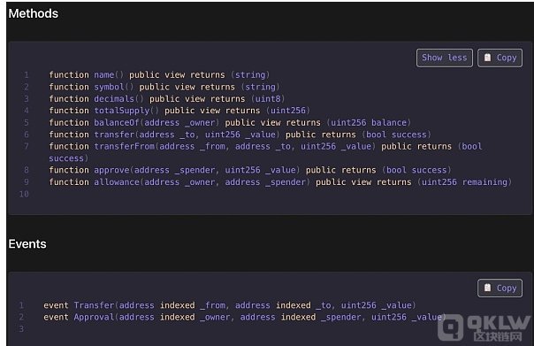The width and height of the screenshot is (534, 346).
Task: Click the decimals() function line
Action: pyautogui.click(x=167, y=98)
